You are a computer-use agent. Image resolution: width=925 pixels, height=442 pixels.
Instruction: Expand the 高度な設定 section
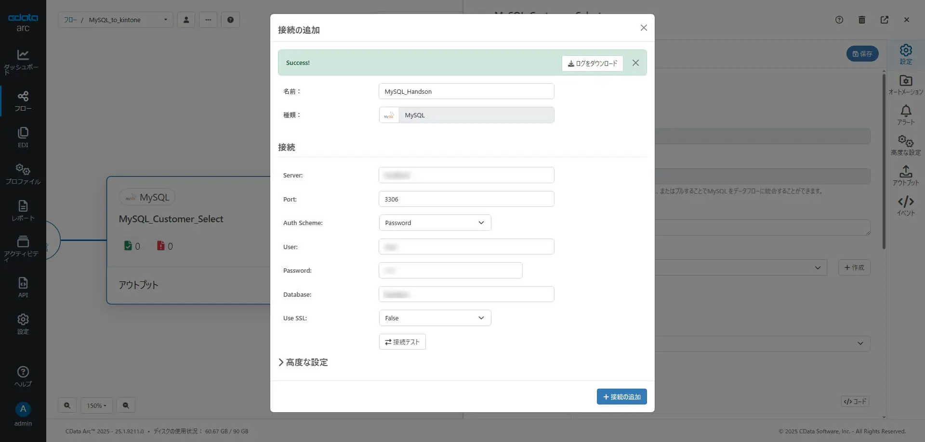[x=303, y=362]
